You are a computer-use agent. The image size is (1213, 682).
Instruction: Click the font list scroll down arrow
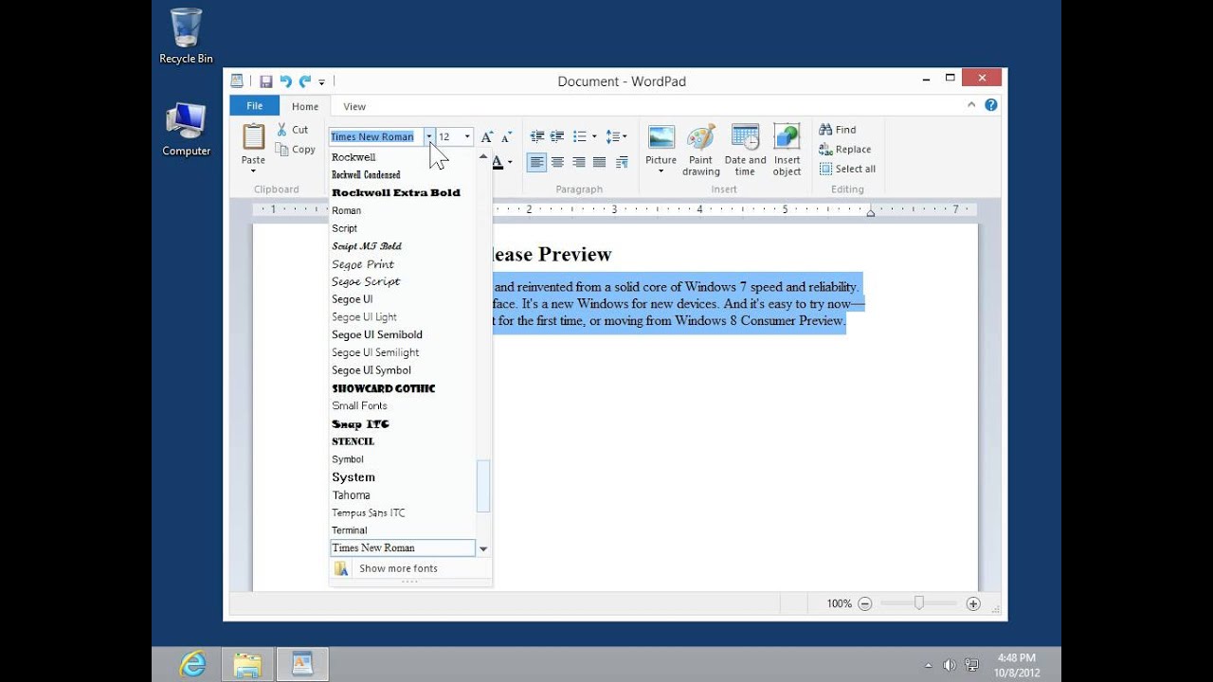click(x=483, y=548)
